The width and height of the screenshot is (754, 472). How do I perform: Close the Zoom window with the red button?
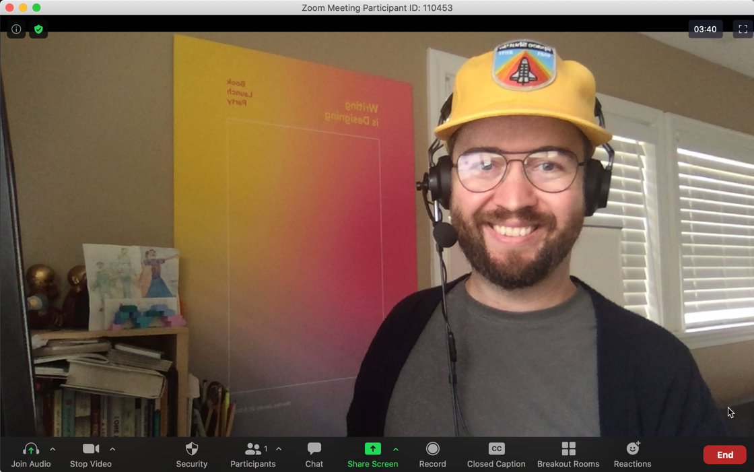(x=9, y=7)
